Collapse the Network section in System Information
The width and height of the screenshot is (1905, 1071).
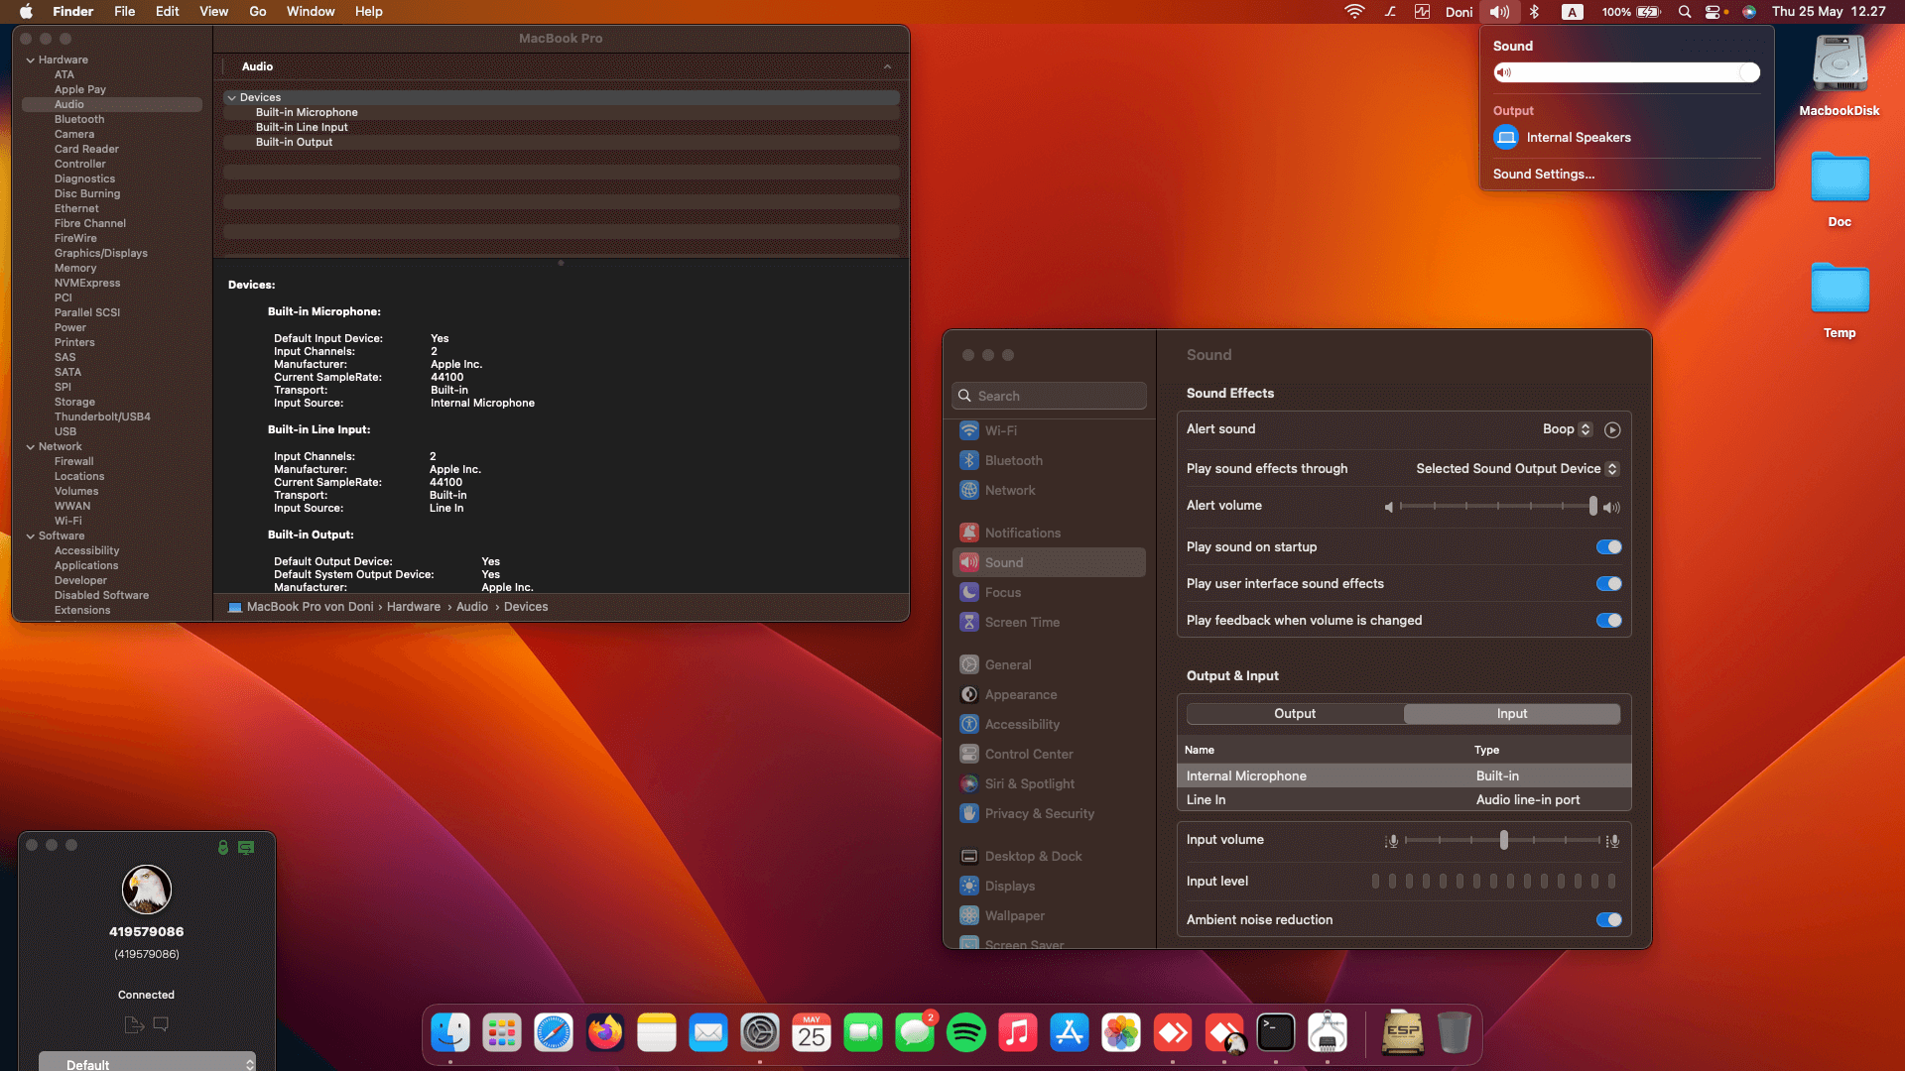pos(31,447)
